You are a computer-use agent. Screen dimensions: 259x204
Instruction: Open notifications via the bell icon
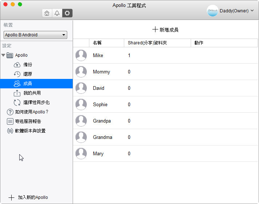tap(57, 13)
